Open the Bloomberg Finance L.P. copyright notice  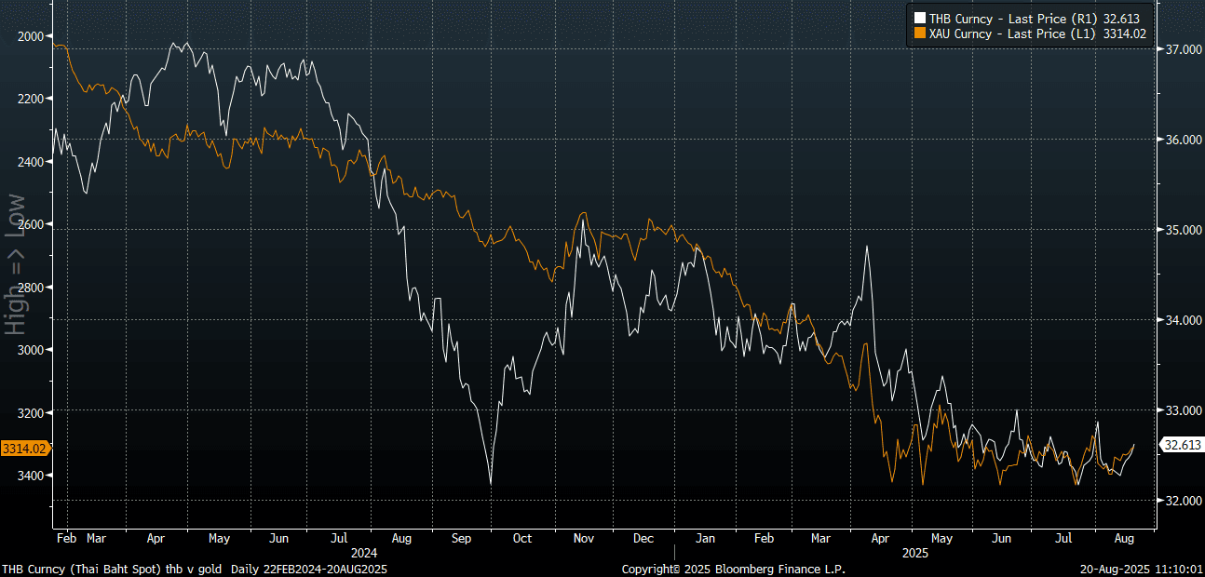pos(734,569)
